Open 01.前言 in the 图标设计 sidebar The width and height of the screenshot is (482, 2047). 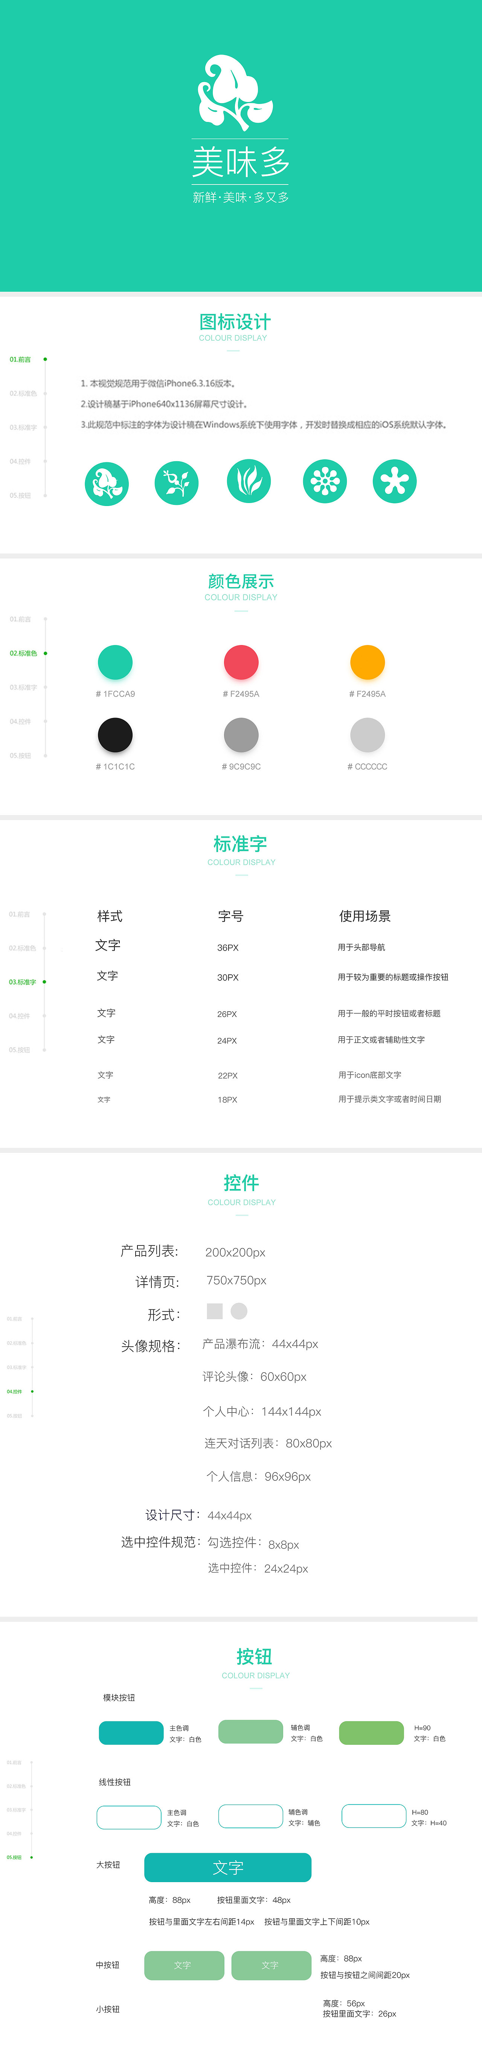tap(21, 360)
